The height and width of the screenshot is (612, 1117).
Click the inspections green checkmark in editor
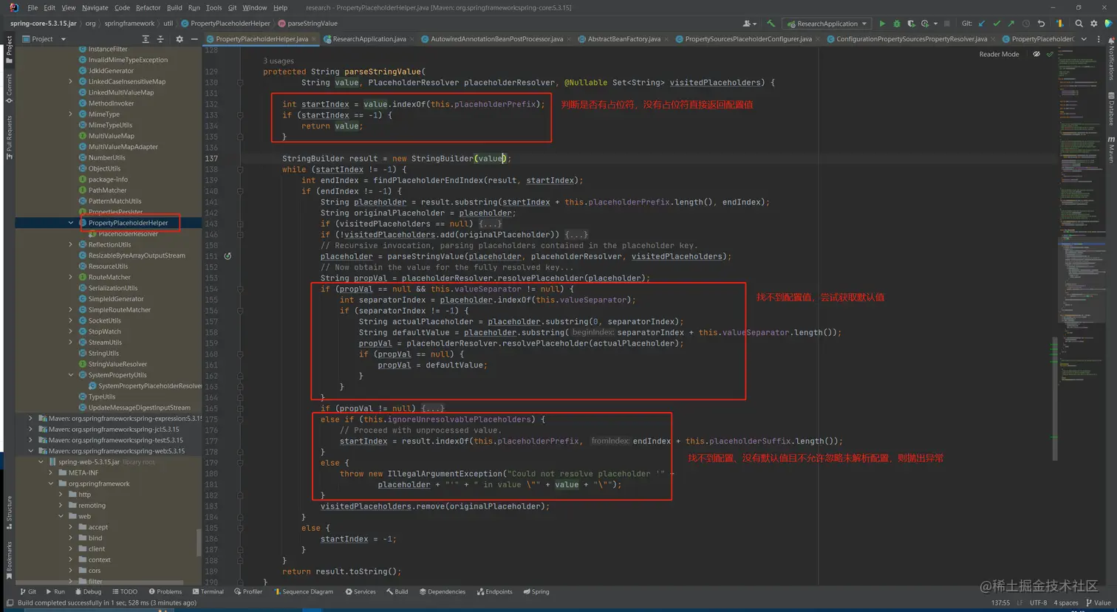point(1050,54)
